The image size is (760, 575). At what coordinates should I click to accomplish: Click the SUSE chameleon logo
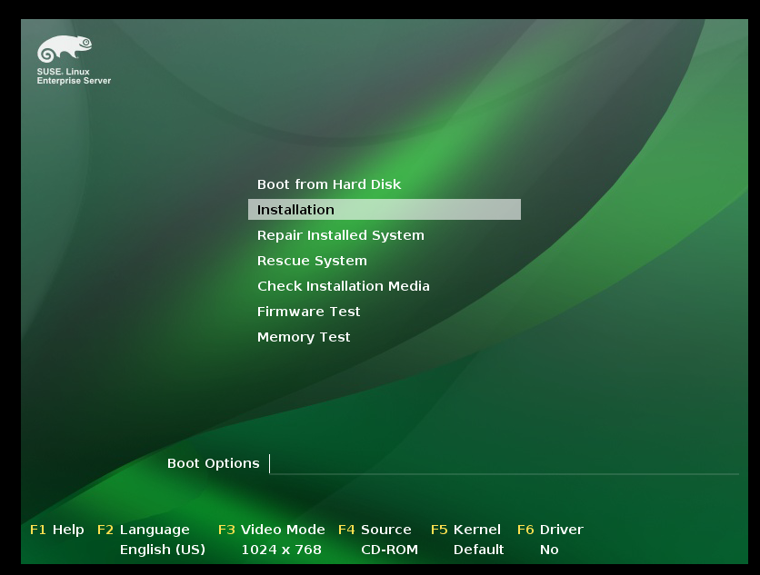64,47
